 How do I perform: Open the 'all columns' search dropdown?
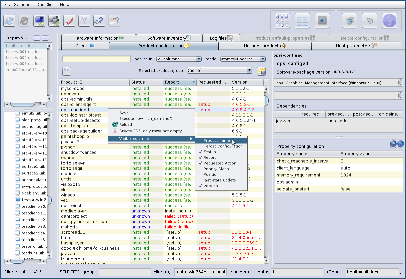(x=179, y=59)
